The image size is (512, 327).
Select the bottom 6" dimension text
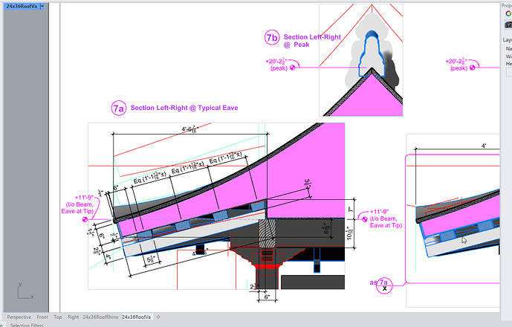267,297
